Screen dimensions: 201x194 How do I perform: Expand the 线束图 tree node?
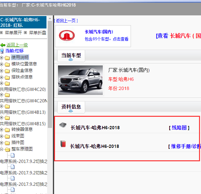click(x=1, y=136)
